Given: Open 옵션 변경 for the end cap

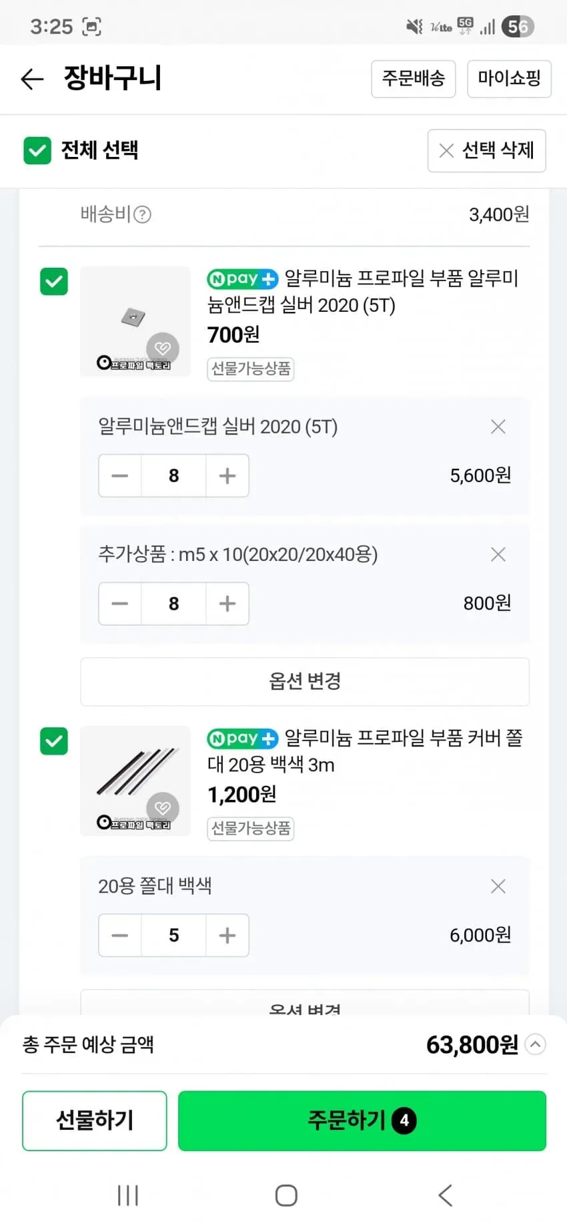Looking at the screenshot, I should click(x=305, y=682).
